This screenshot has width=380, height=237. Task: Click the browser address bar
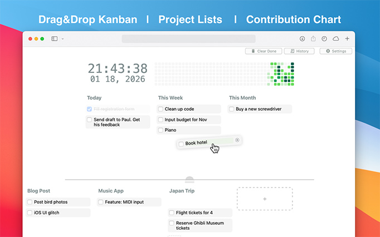pyautogui.click(x=188, y=39)
